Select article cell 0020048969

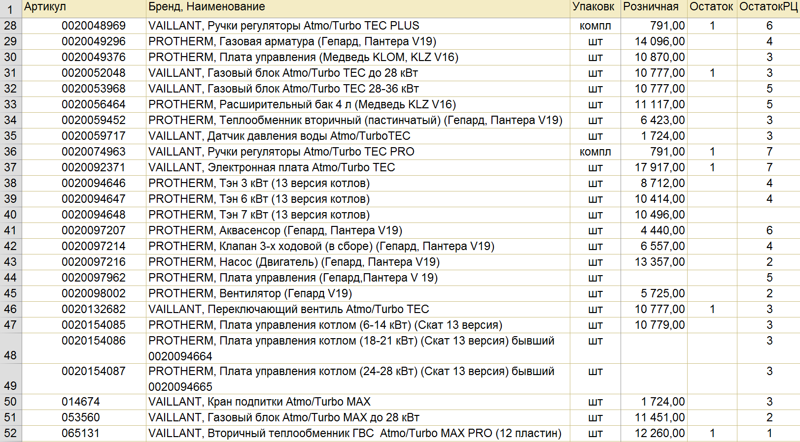84,26
